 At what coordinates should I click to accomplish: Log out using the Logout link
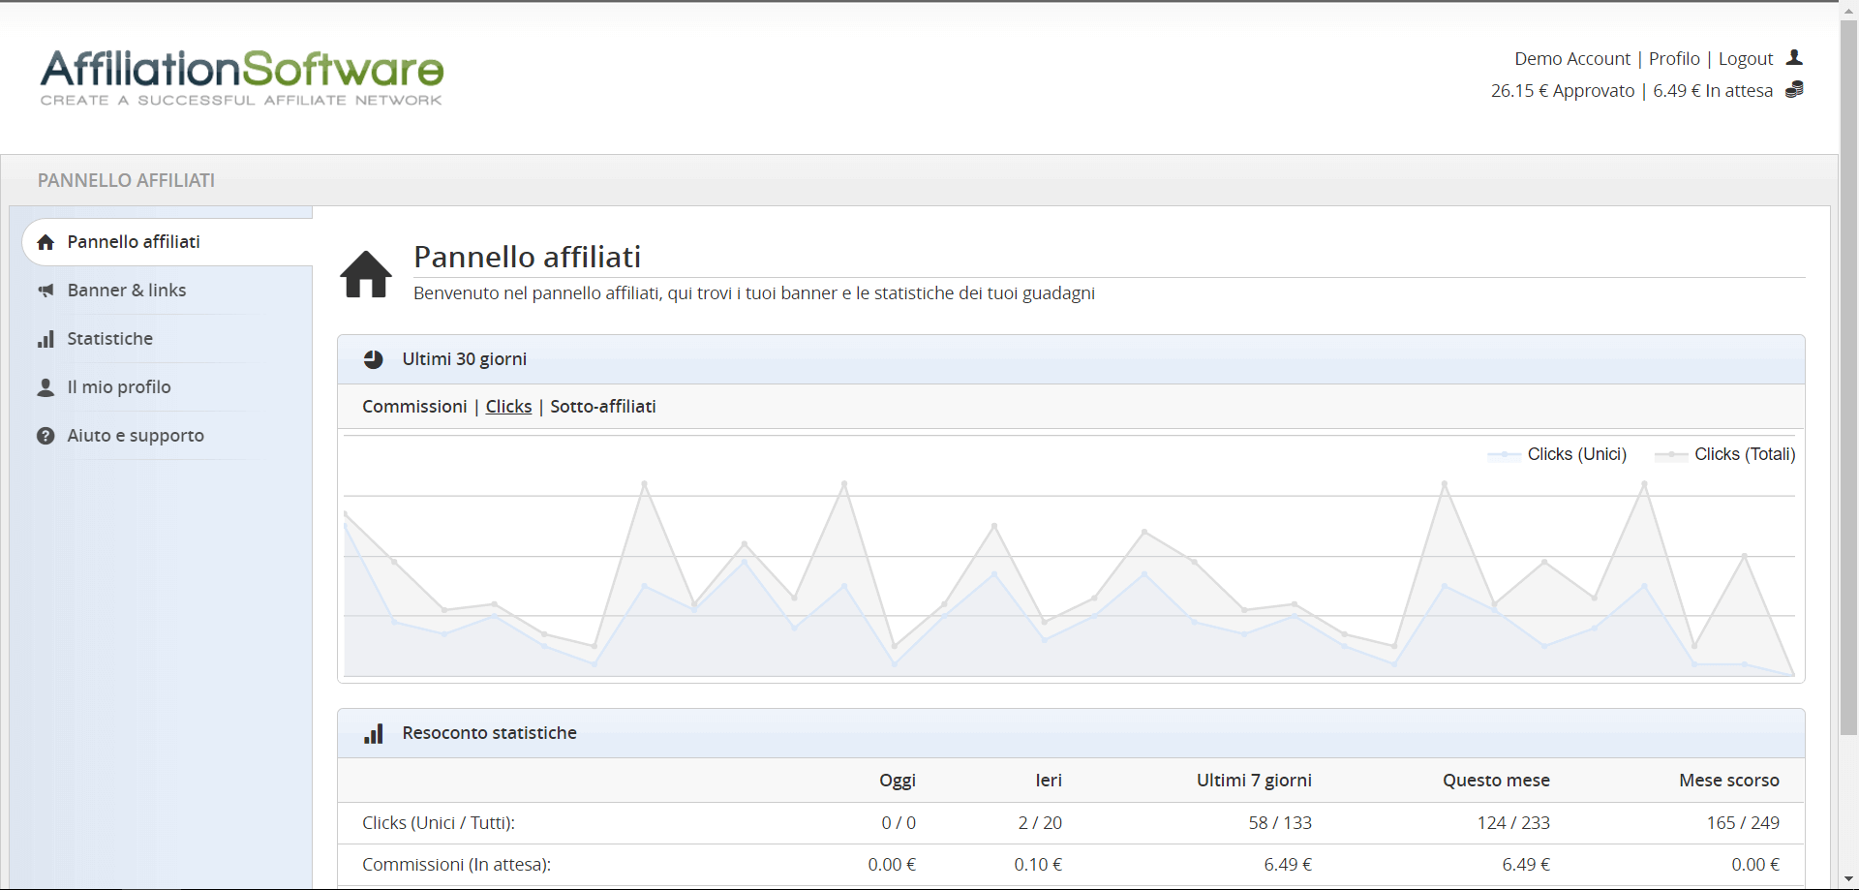coord(1745,59)
